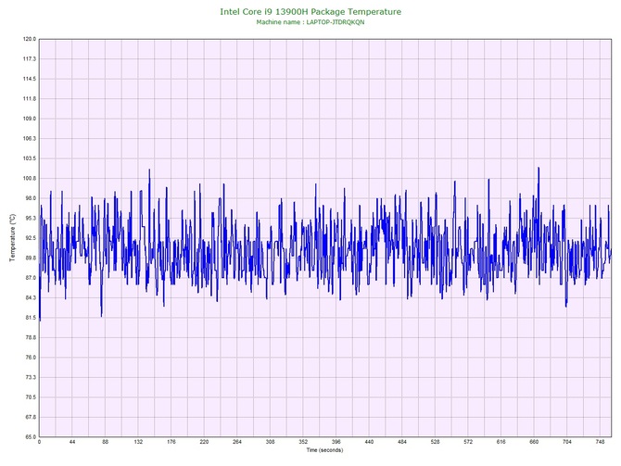Click the 98.0 y-axis value
The width and height of the screenshot is (621, 466).
[x=31, y=198]
